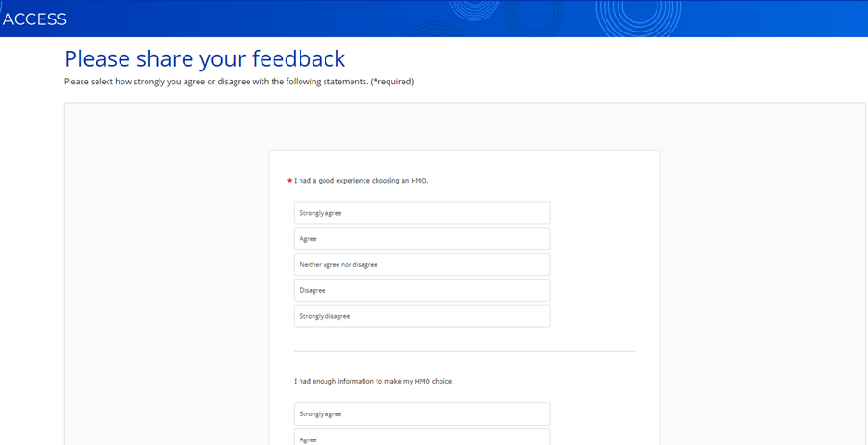This screenshot has width=868, height=445.
Task: Select Strongly agree for good HMO experience
Action: [x=422, y=213]
